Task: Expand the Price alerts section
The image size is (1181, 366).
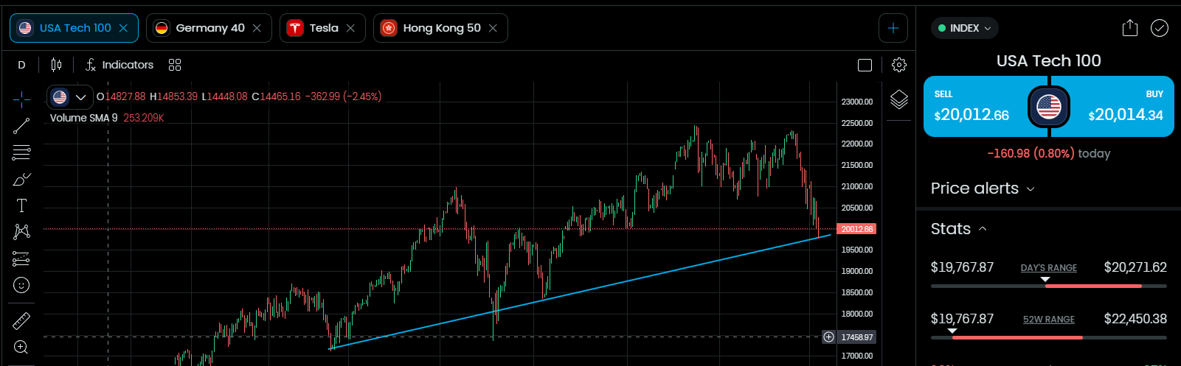Action: click(x=983, y=189)
